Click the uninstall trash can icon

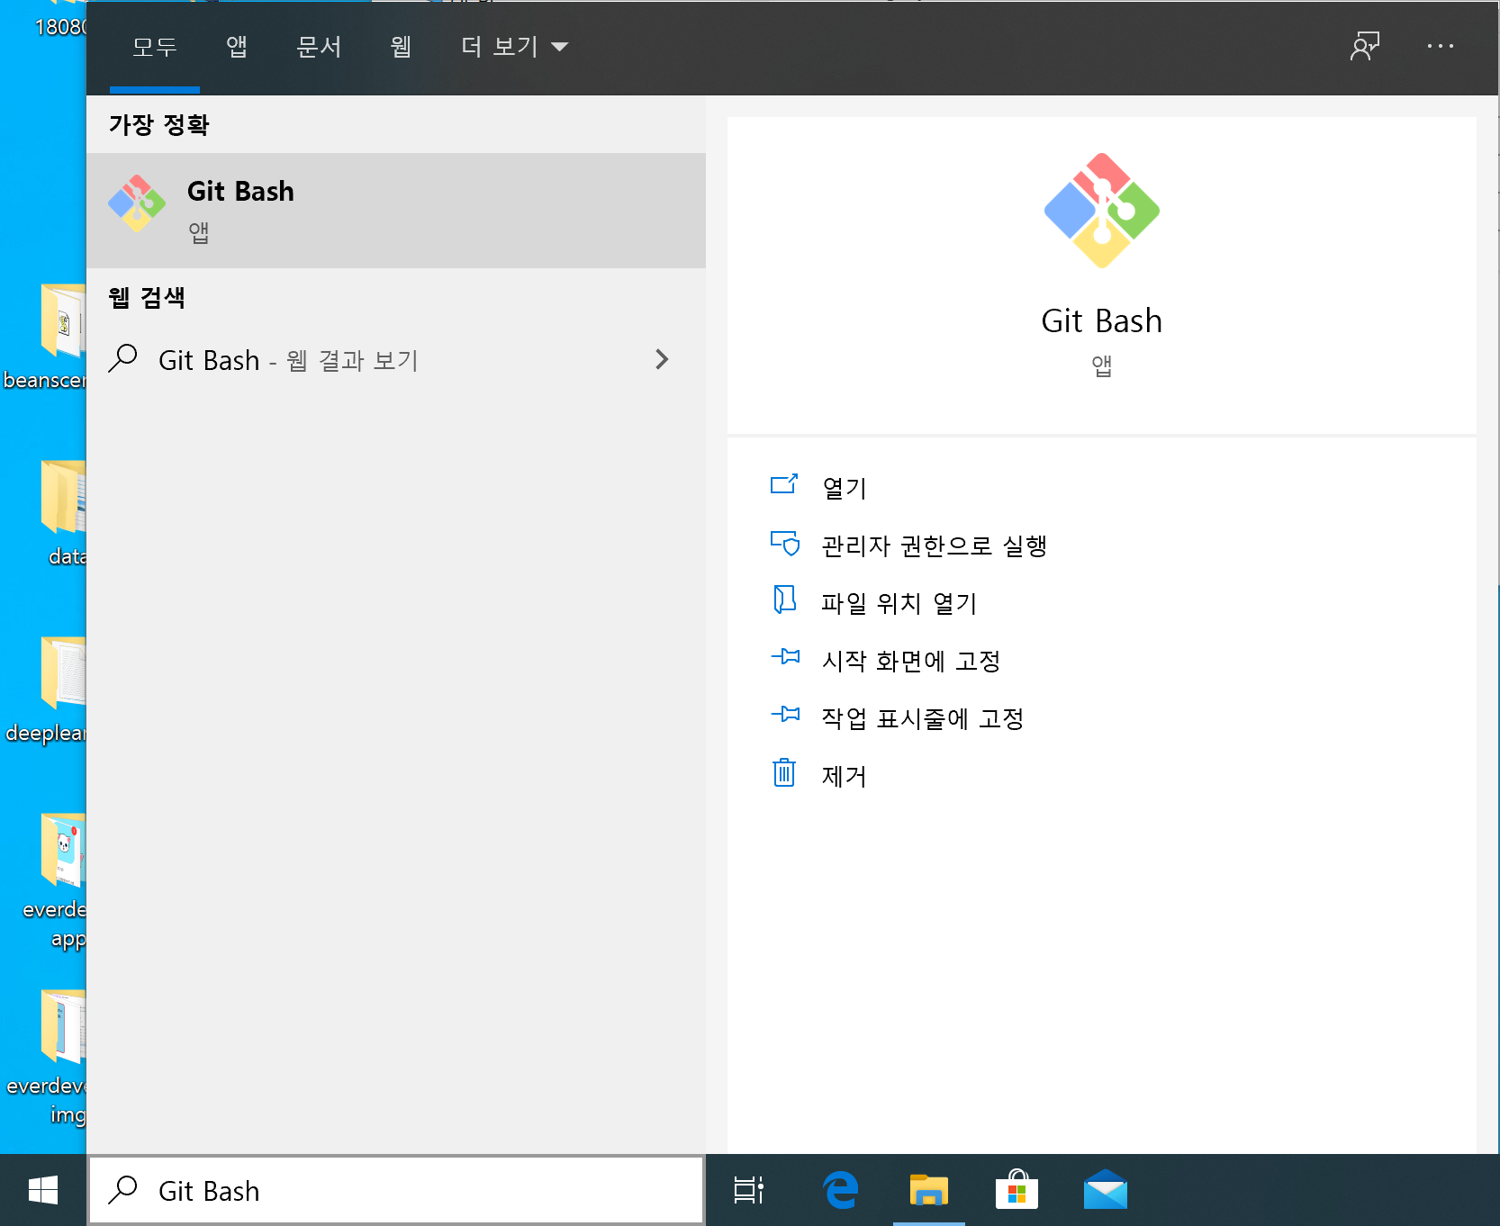(x=784, y=772)
